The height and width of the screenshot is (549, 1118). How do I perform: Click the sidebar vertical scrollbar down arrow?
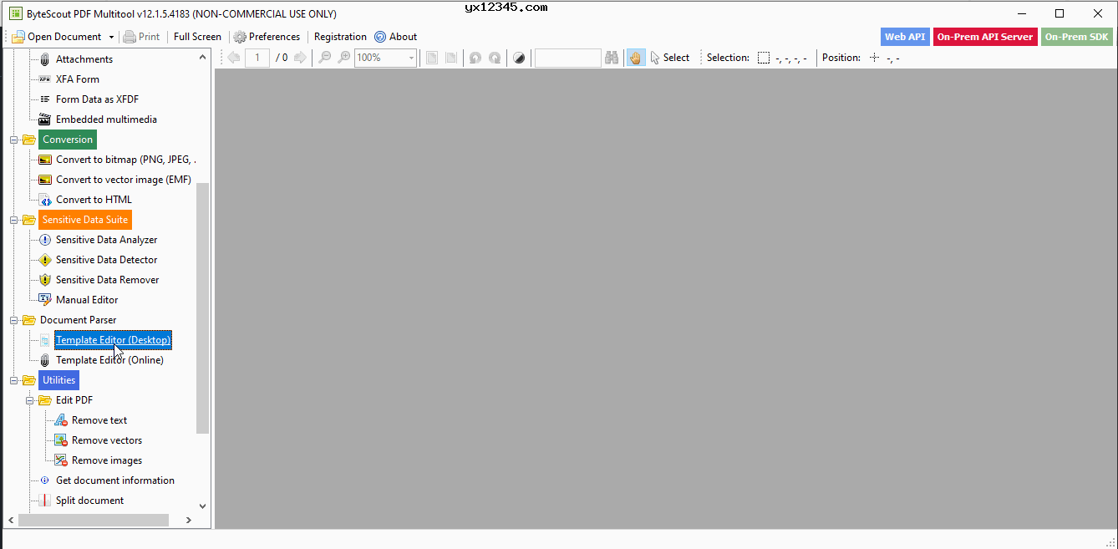pos(202,506)
